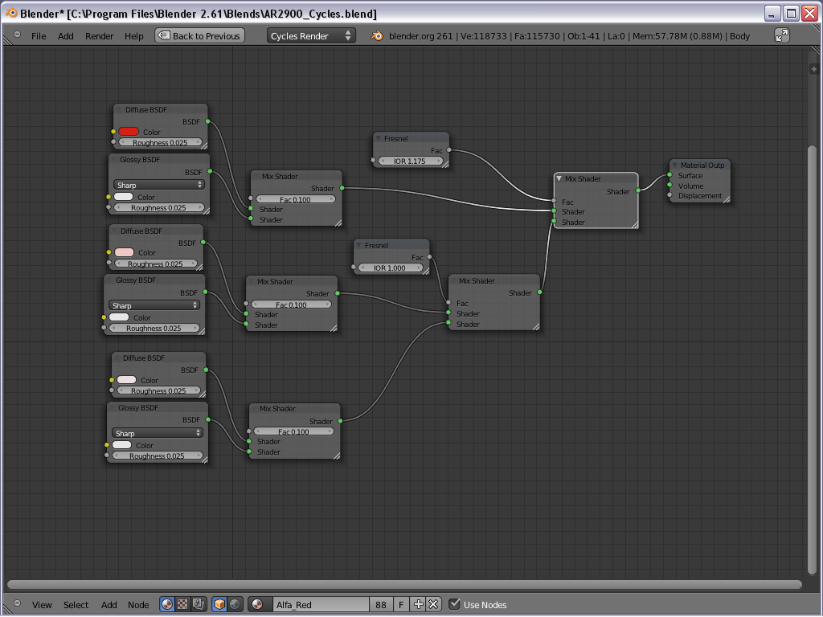Click the horizontal scrollbar of node editor
The width and height of the screenshot is (823, 617).
pos(405,584)
